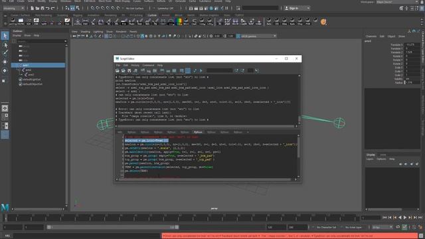
Task: Click Script Editor history horizontal scrollbar
Action: (206, 126)
